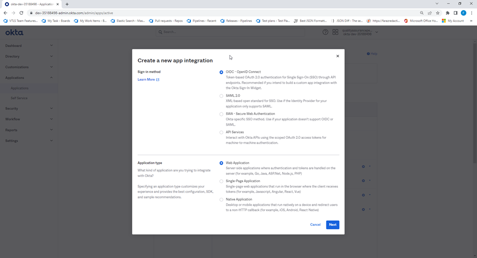Choose SWA - Secure Web Authentication option
Screen dimensions: 477x258
coord(221,114)
